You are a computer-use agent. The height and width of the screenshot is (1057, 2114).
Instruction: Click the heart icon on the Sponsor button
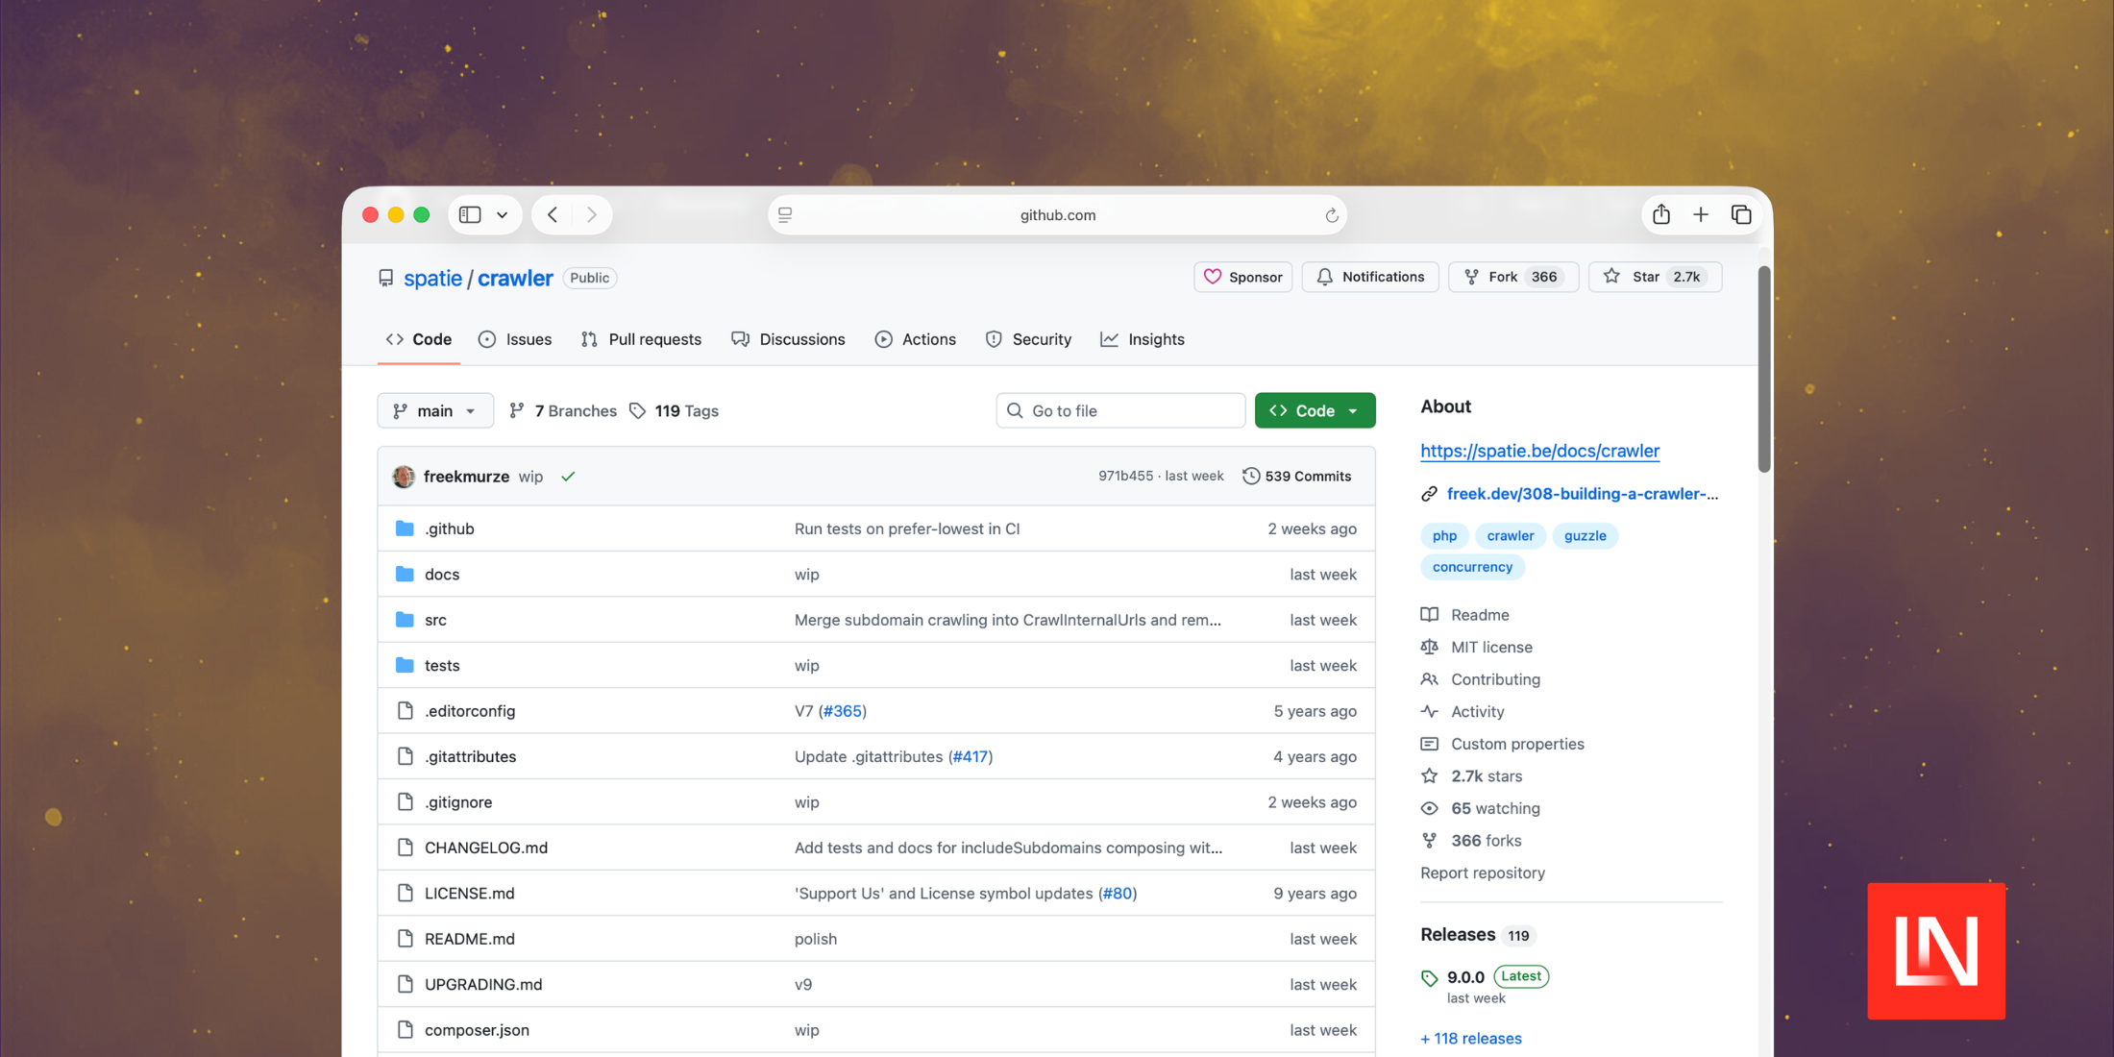click(1215, 277)
